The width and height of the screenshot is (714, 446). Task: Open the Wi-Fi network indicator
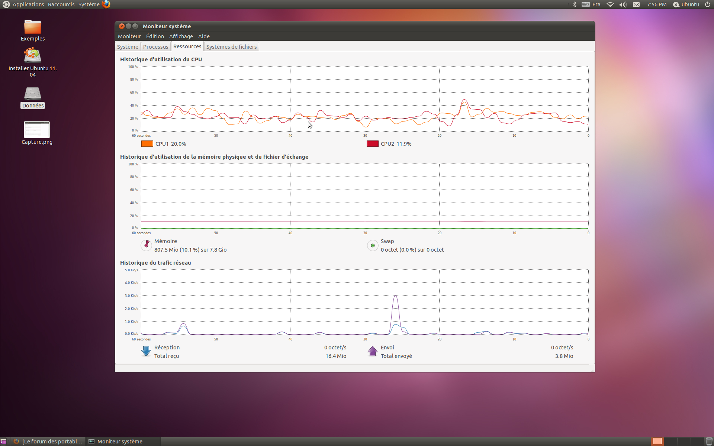pyautogui.click(x=610, y=4)
